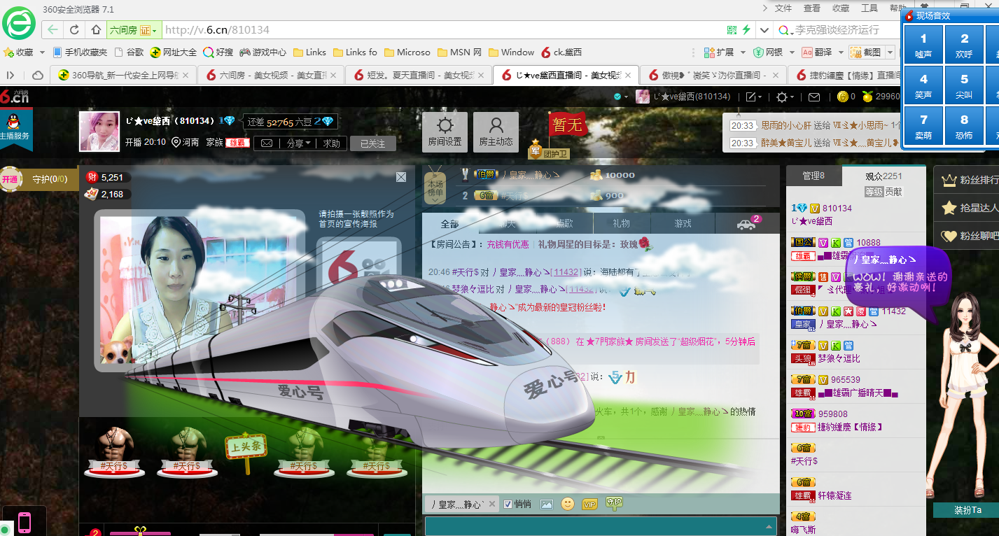Insert picture via chat image icon
The image size is (999, 536).
(547, 504)
